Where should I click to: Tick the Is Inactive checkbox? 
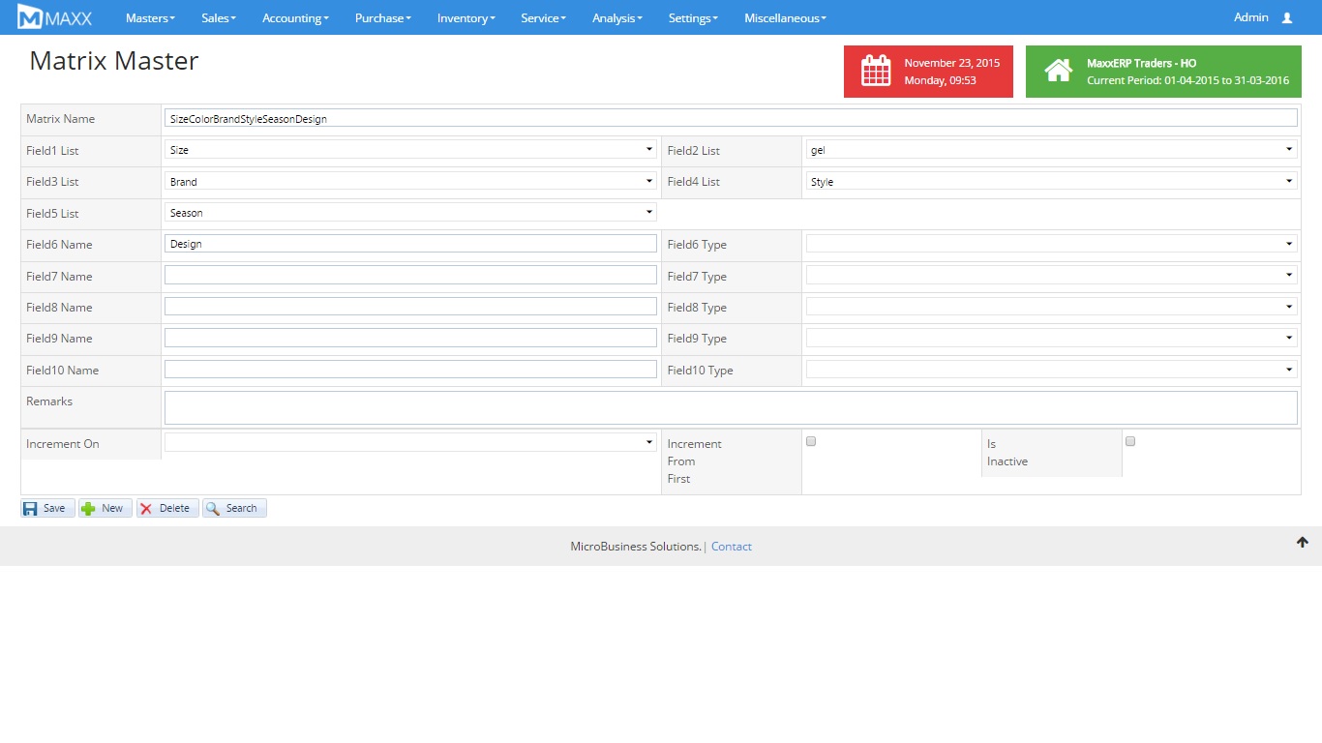[x=1129, y=441]
